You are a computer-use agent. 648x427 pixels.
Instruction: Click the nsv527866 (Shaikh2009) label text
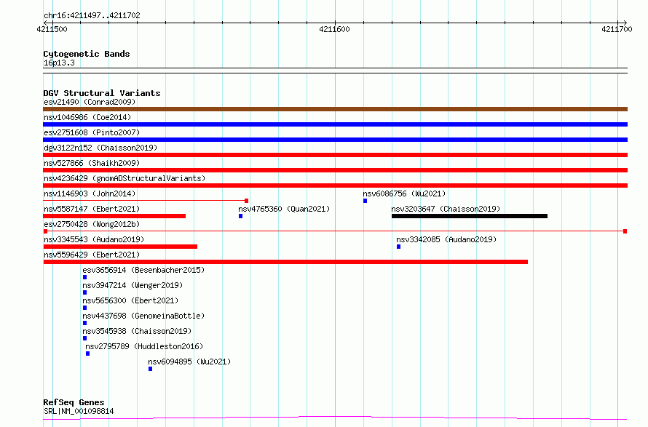tap(92, 163)
